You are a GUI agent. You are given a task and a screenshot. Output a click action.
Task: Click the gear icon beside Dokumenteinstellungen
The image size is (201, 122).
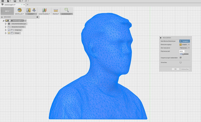9,24
